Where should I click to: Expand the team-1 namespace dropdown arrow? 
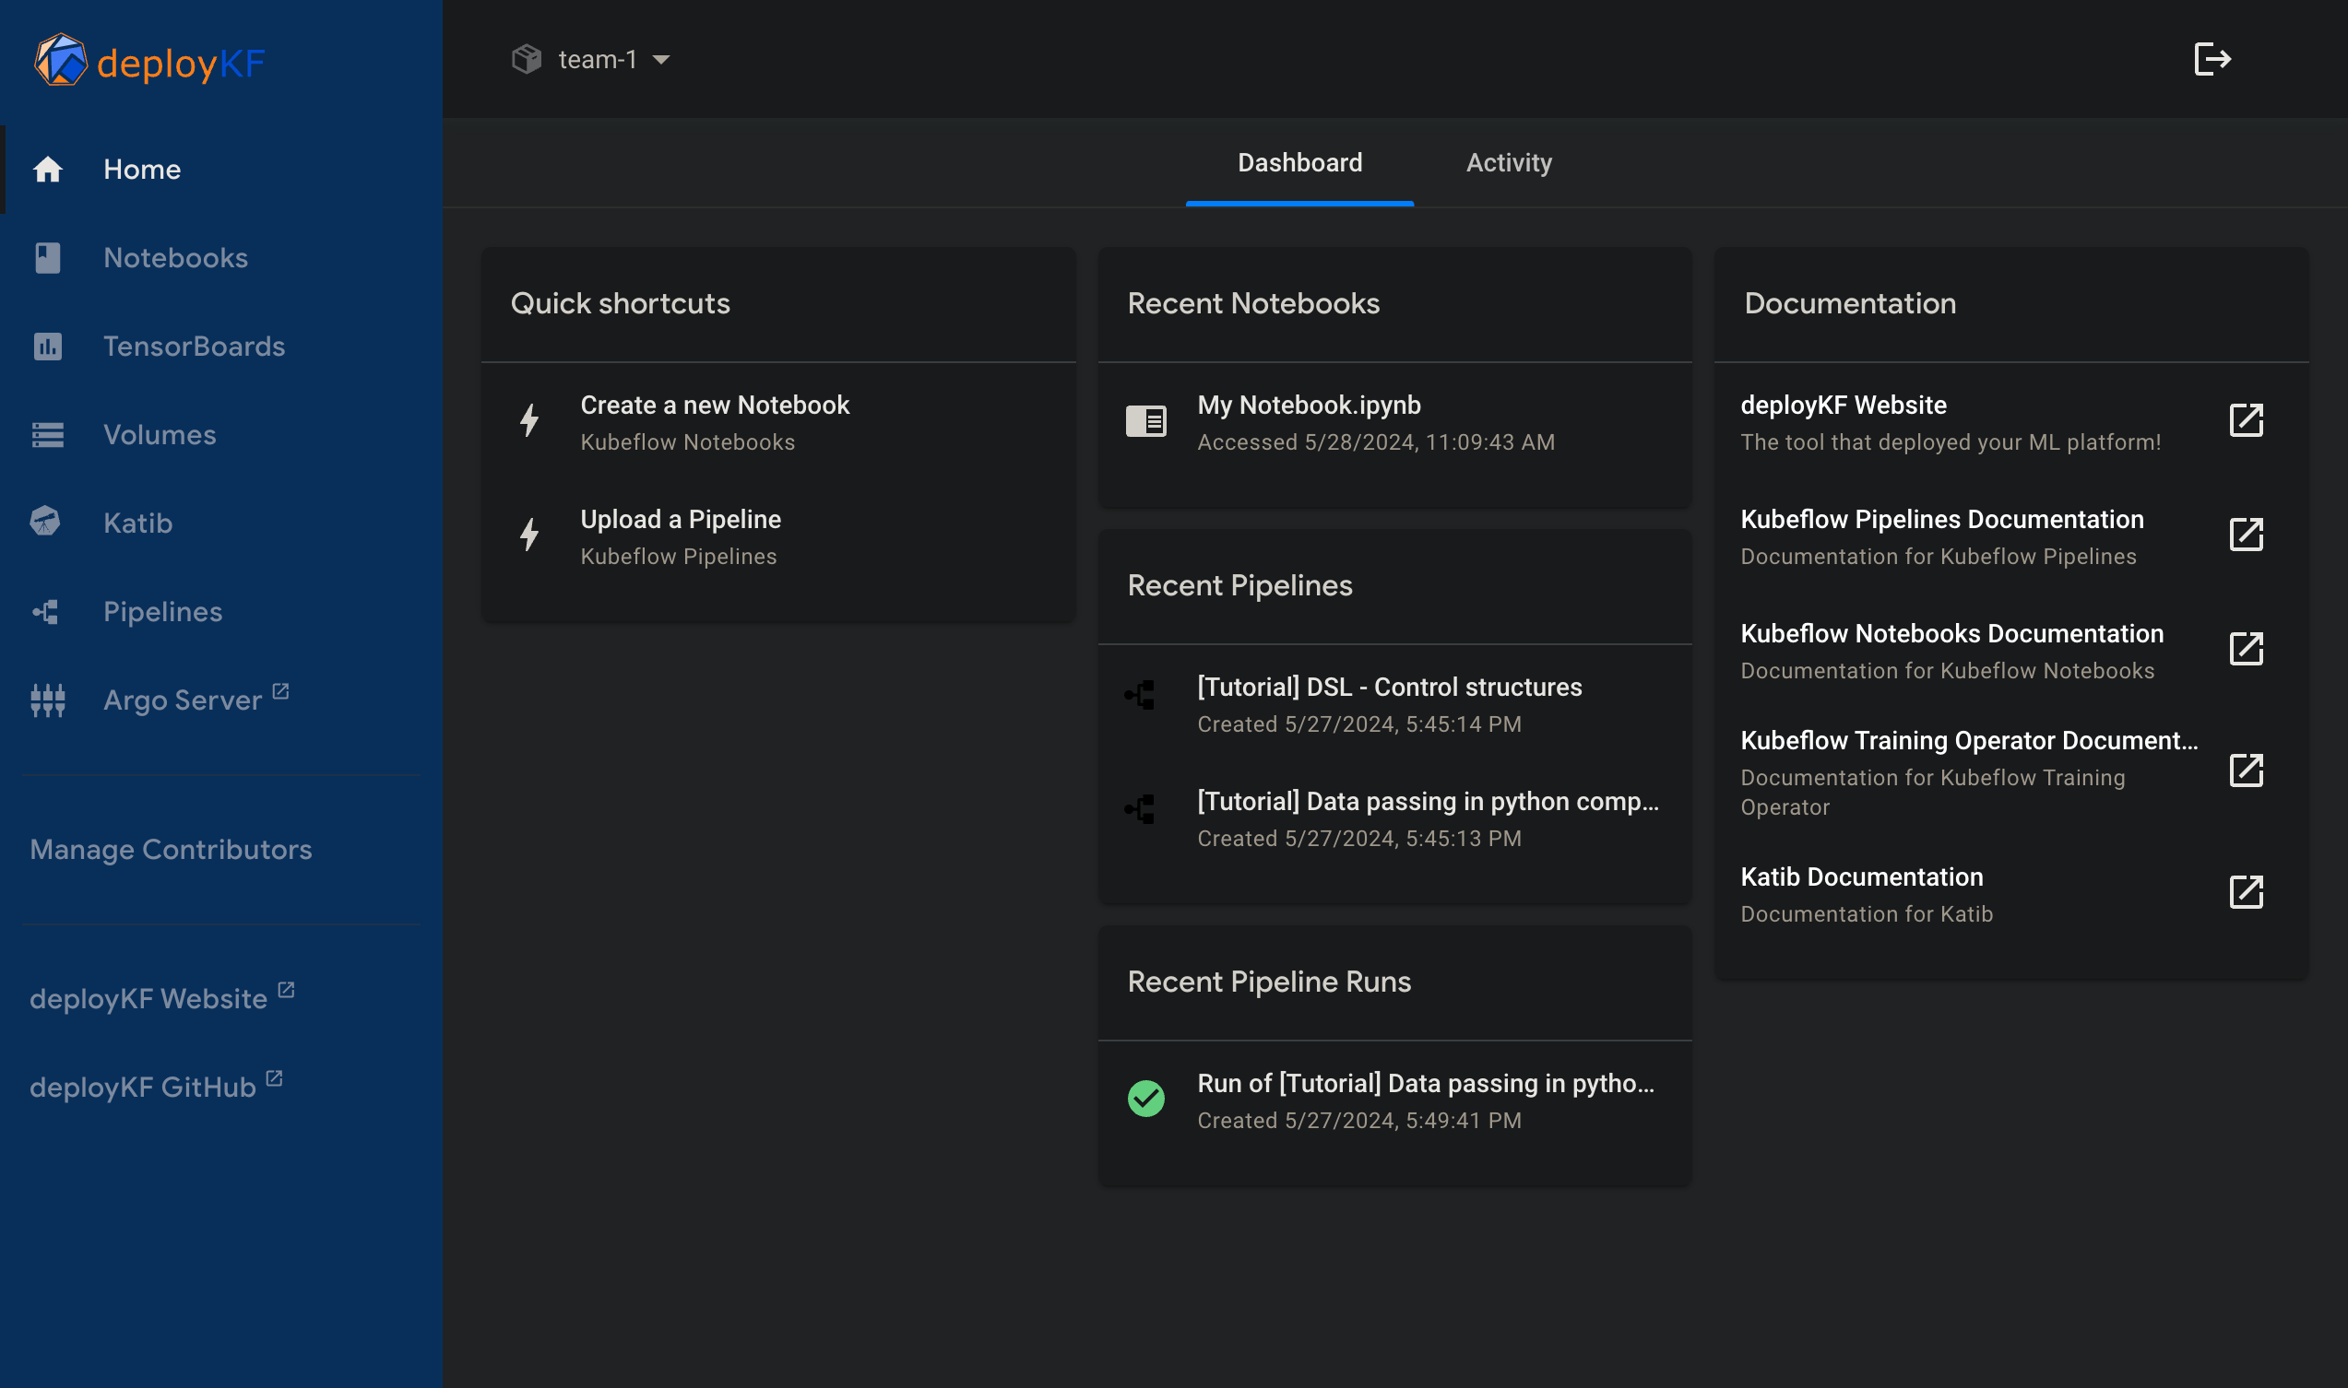pos(660,60)
